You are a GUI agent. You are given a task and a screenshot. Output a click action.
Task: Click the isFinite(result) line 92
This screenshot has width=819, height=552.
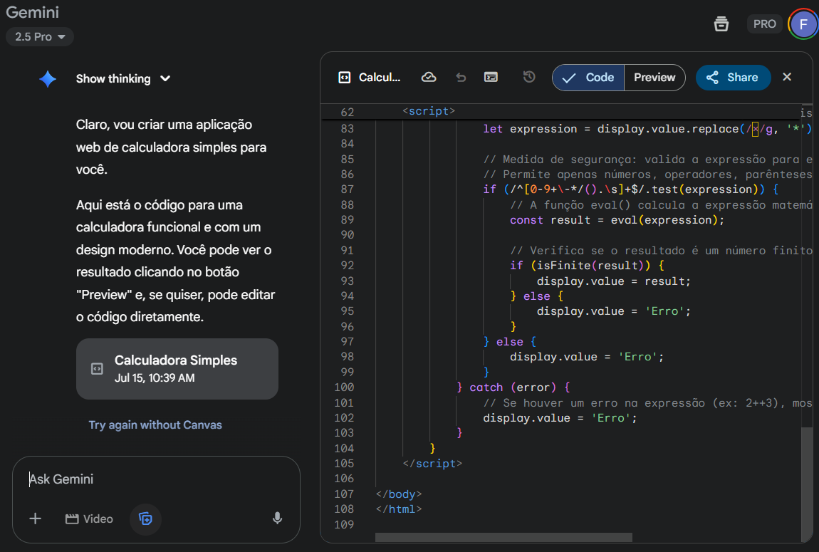[x=587, y=266]
